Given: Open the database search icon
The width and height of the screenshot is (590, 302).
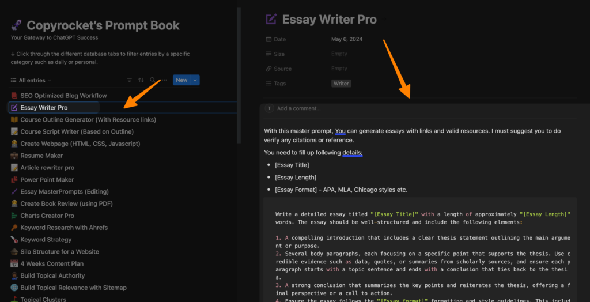Looking at the screenshot, I should coord(152,80).
